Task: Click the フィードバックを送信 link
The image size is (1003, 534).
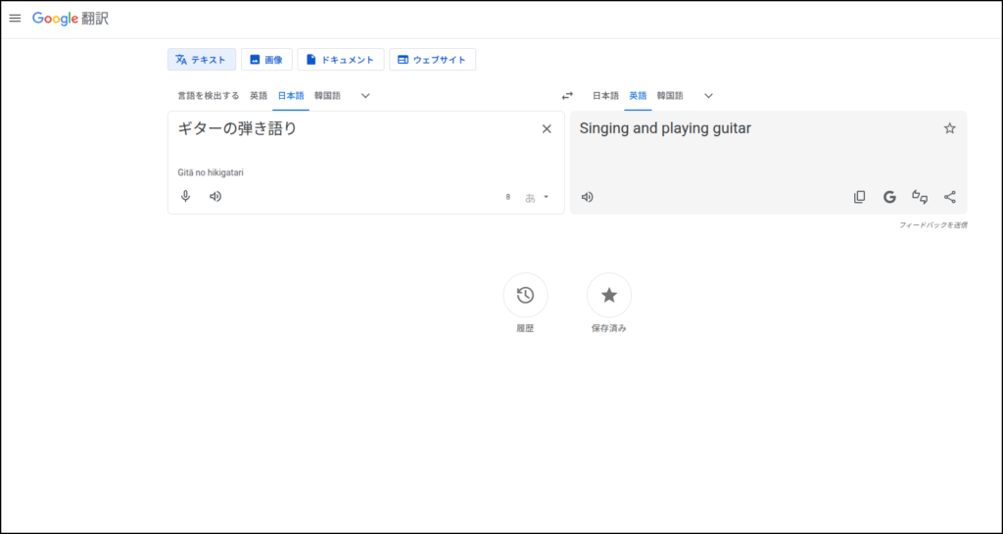Action: [932, 225]
